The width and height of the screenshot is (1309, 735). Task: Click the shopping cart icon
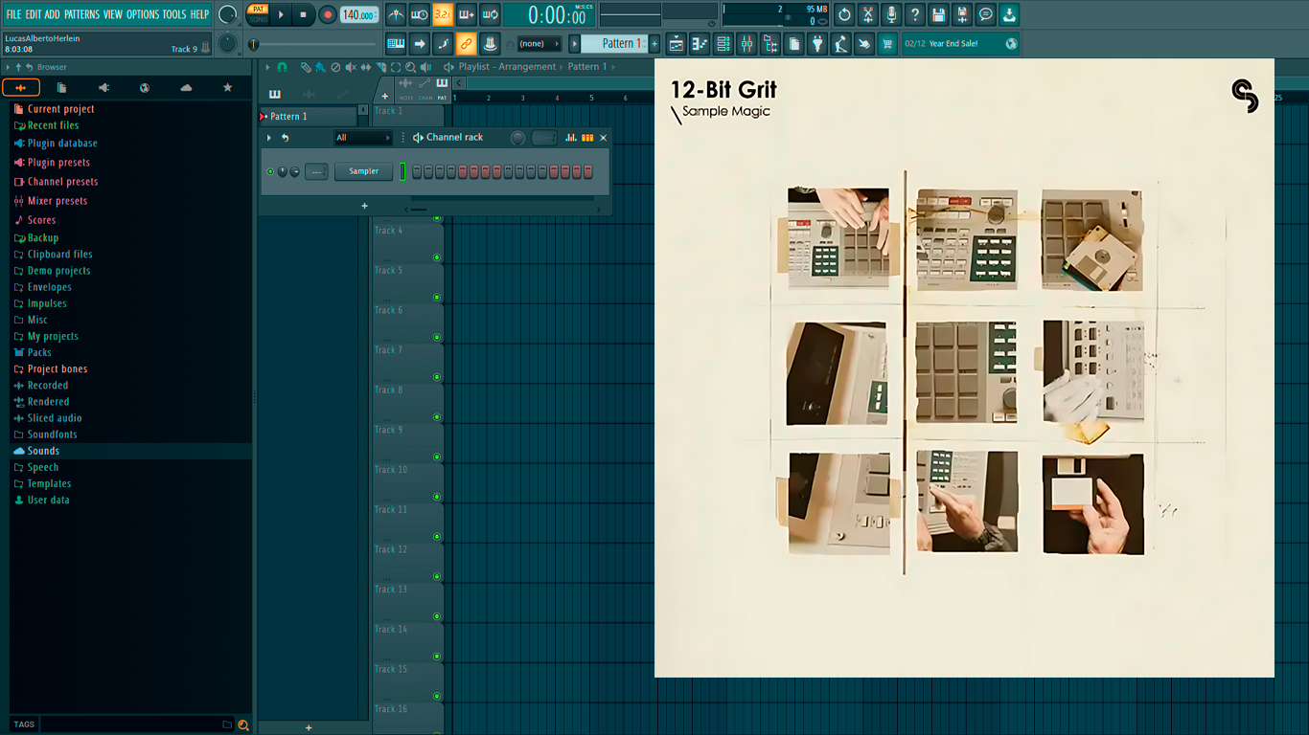click(x=887, y=44)
